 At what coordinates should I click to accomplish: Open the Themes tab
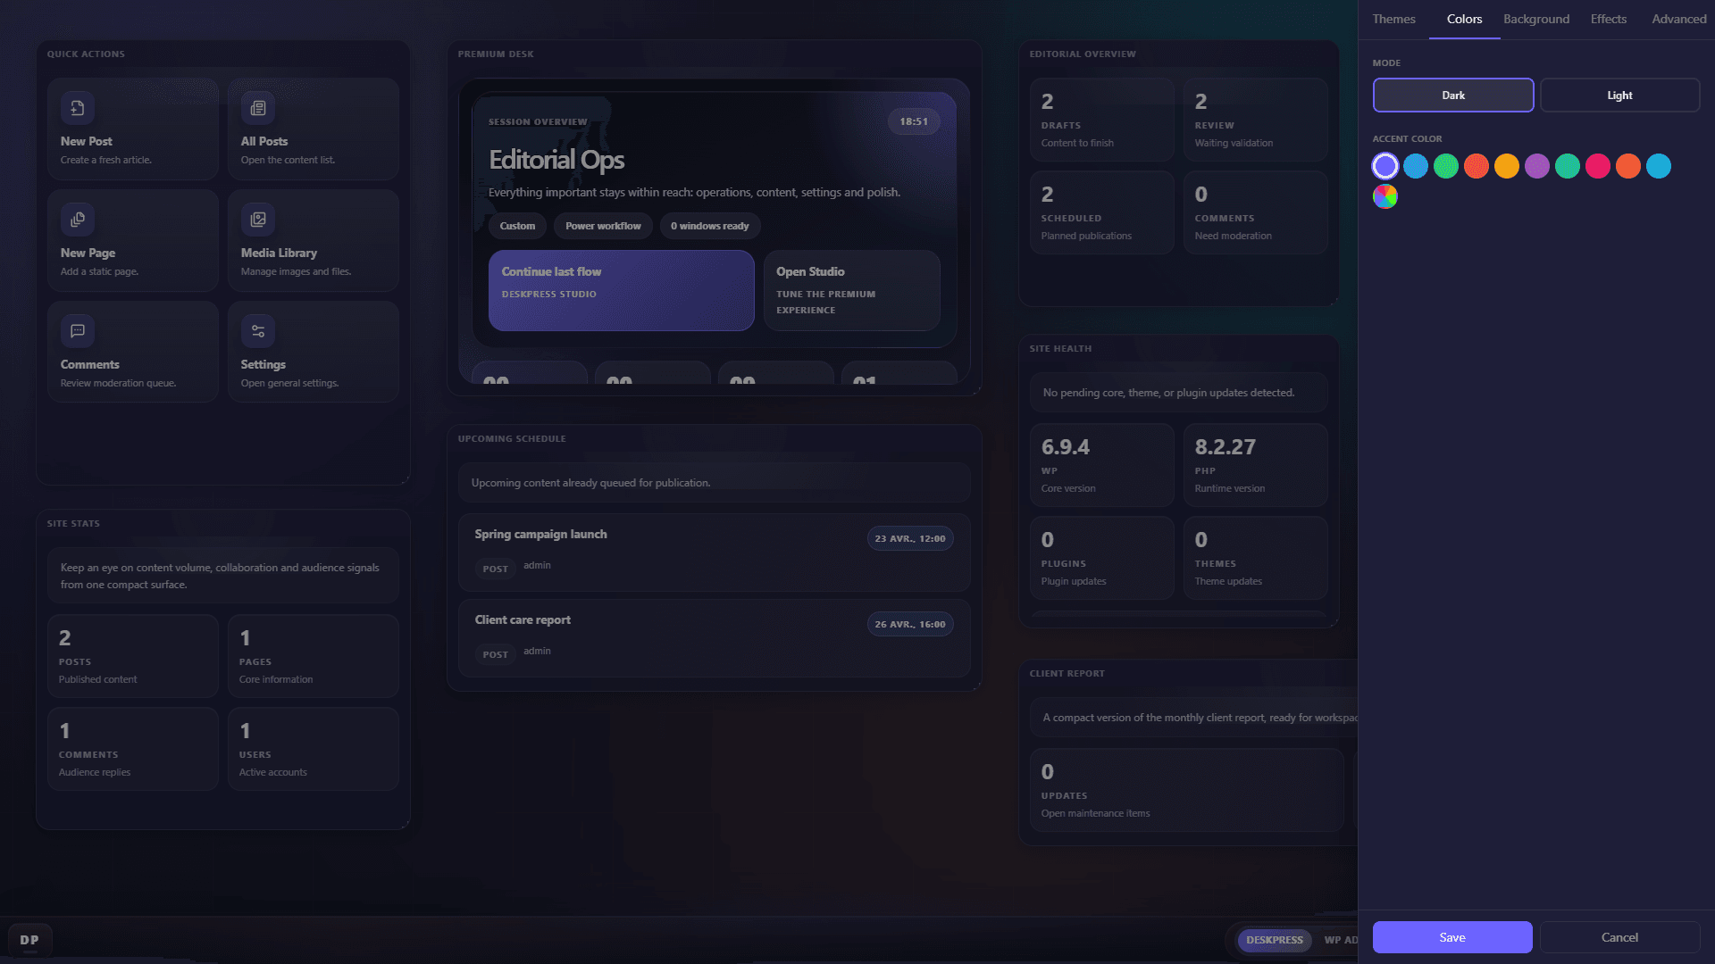pos(1393,19)
